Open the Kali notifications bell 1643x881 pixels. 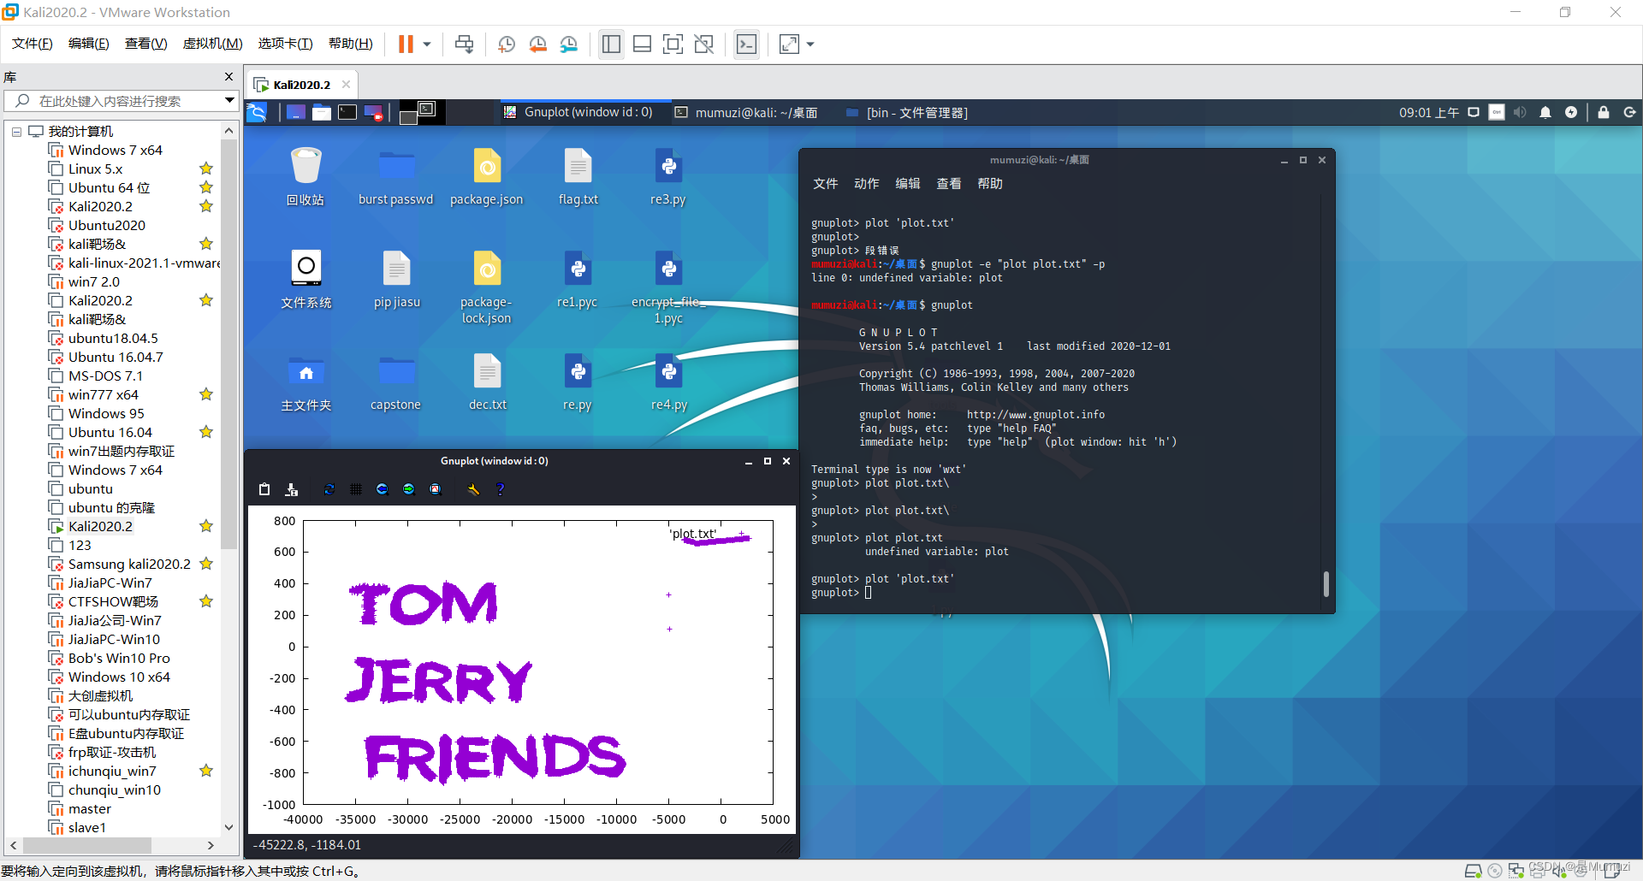(x=1545, y=112)
